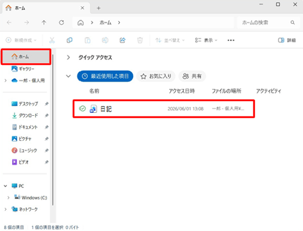Click the pin icon beside ドキュメント
This screenshot has width=303, height=231.
(x=47, y=127)
